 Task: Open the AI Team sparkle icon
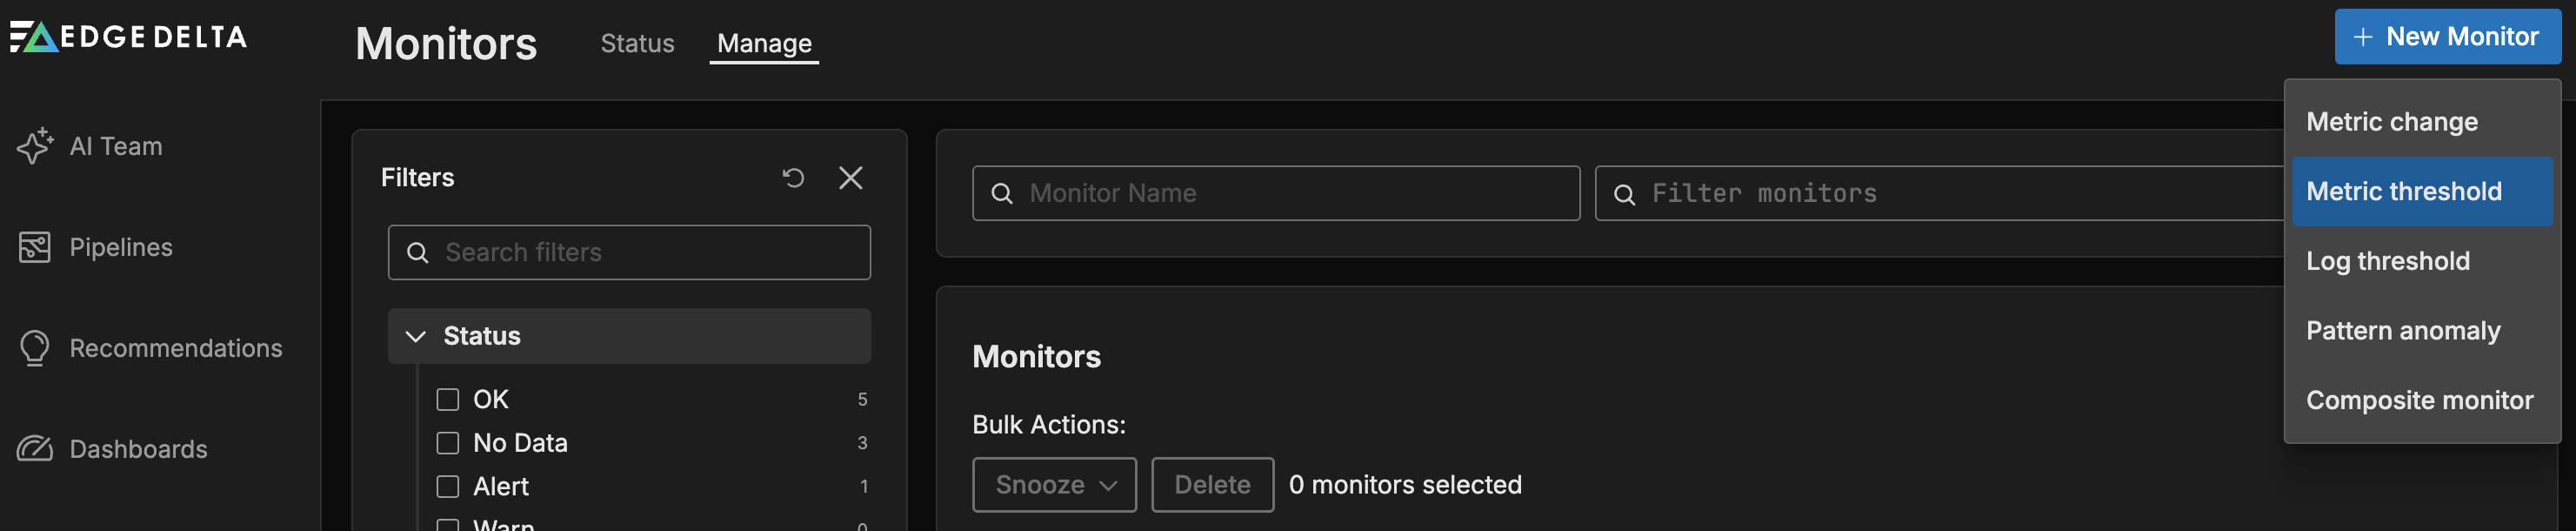34,146
